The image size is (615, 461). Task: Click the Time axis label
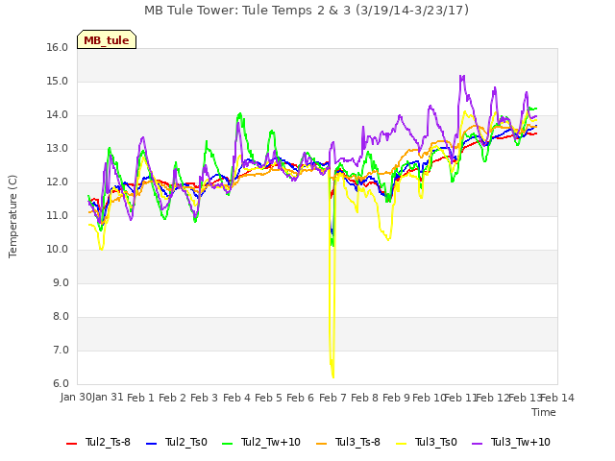coord(544,412)
